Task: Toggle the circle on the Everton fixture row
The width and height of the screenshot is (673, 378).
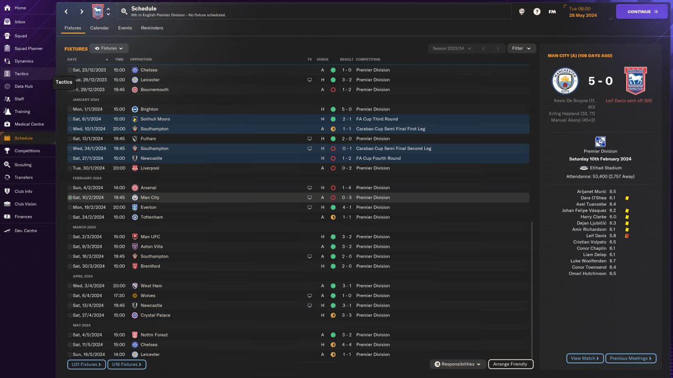Action: [70, 207]
